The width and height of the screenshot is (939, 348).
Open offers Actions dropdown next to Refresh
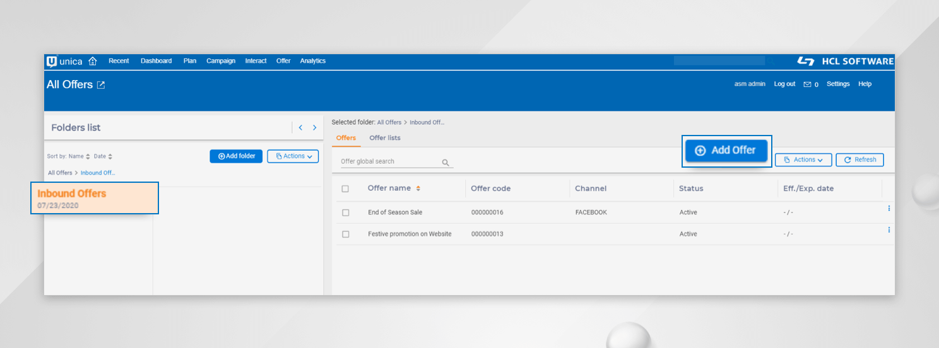tap(803, 160)
